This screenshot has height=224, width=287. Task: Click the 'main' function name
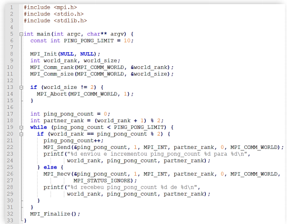tap(44, 34)
